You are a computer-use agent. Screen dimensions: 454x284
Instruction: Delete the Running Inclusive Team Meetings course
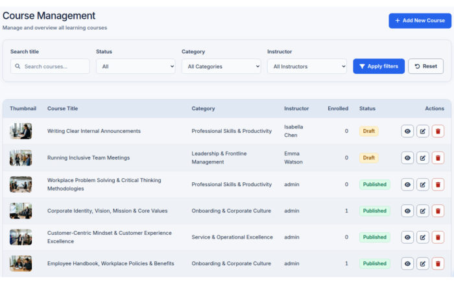click(x=438, y=158)
